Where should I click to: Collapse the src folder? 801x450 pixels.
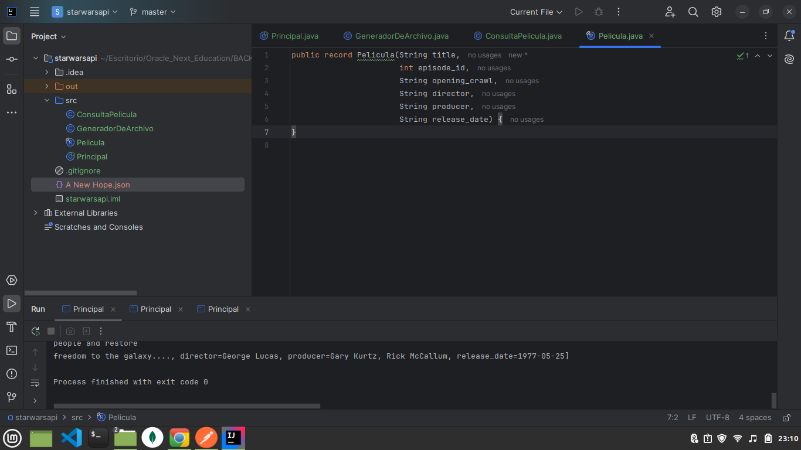47,100
